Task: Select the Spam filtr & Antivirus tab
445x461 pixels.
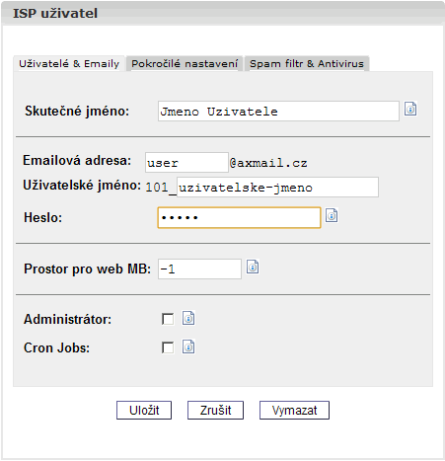Action: 307,63
